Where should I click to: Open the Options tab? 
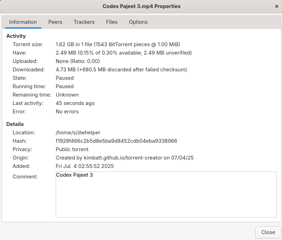click(138, 22)
